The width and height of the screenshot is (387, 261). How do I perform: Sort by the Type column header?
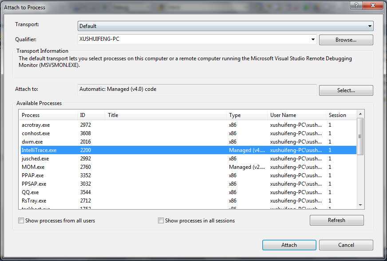[247, 115]
